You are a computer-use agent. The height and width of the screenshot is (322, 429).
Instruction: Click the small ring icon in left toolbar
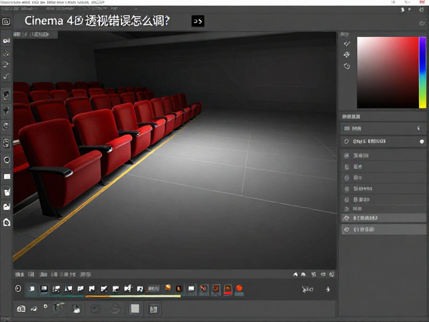(7, 160)
